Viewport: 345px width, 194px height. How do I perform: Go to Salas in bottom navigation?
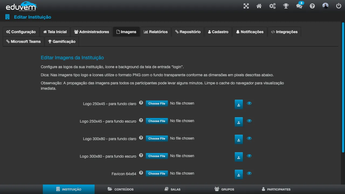pos(172,189)
